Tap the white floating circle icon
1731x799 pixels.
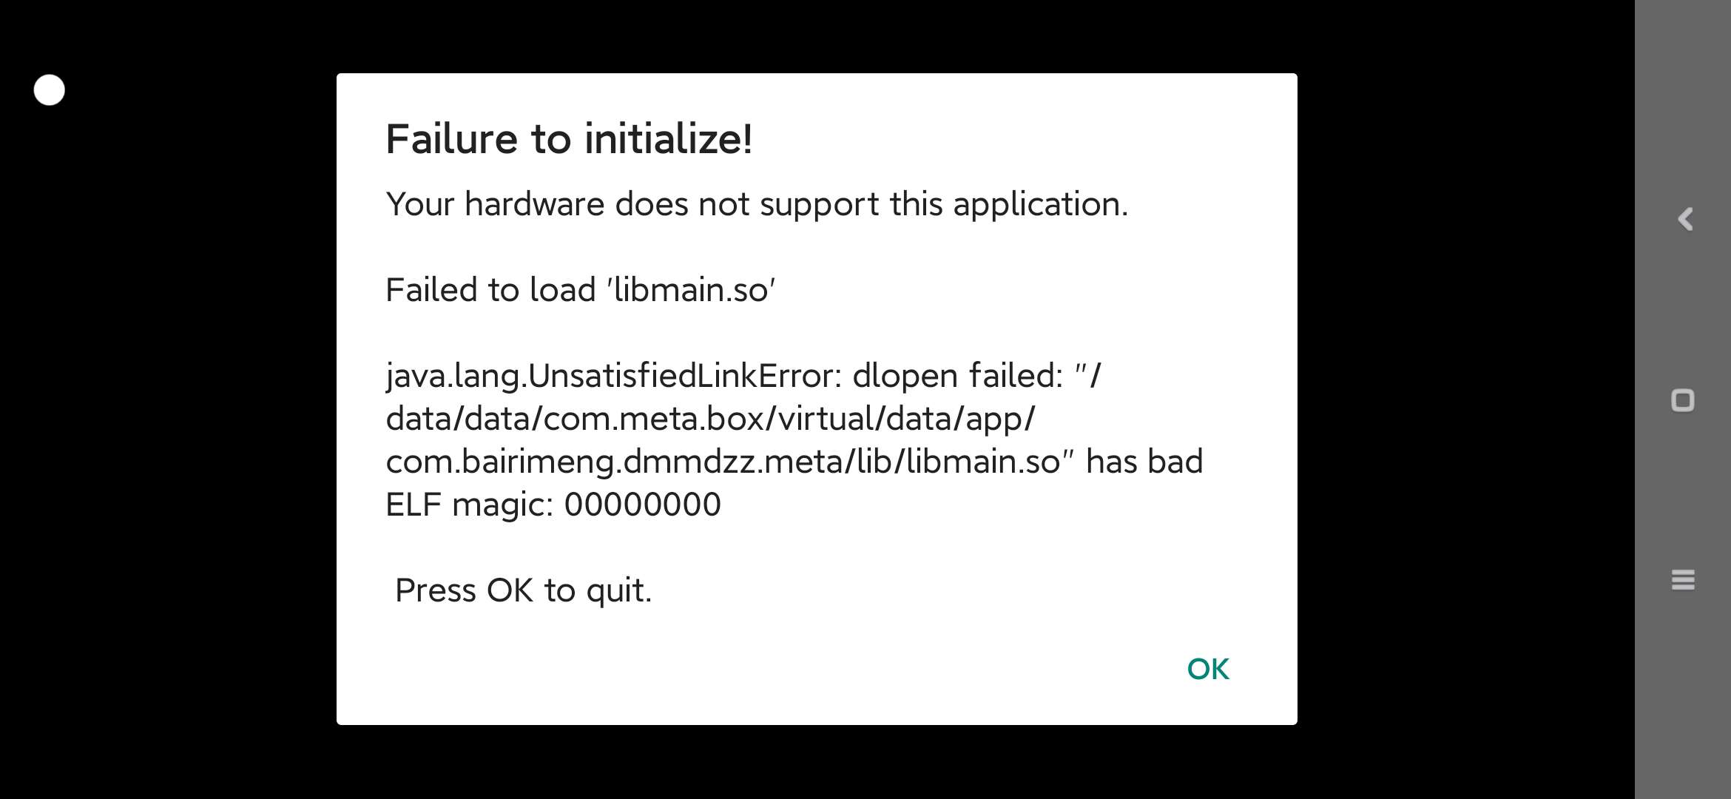click(x=50, y=90)
